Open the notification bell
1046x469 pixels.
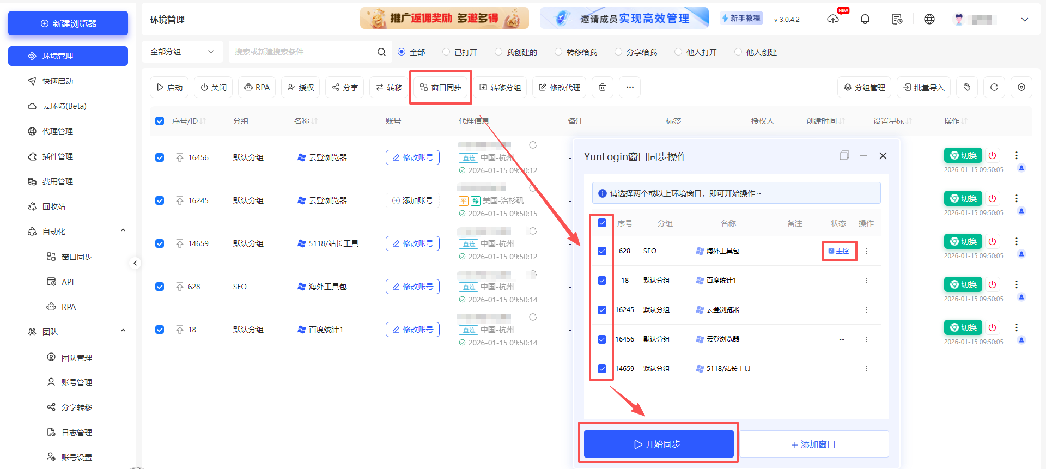(865, 19)
